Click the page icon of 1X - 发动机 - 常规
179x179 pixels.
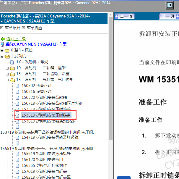click(x=12, y=62)
